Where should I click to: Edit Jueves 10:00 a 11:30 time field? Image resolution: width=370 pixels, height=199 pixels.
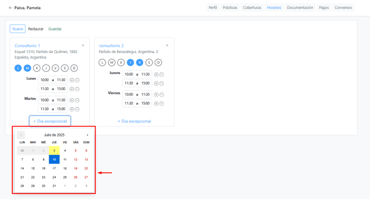[x=137, y=75]
